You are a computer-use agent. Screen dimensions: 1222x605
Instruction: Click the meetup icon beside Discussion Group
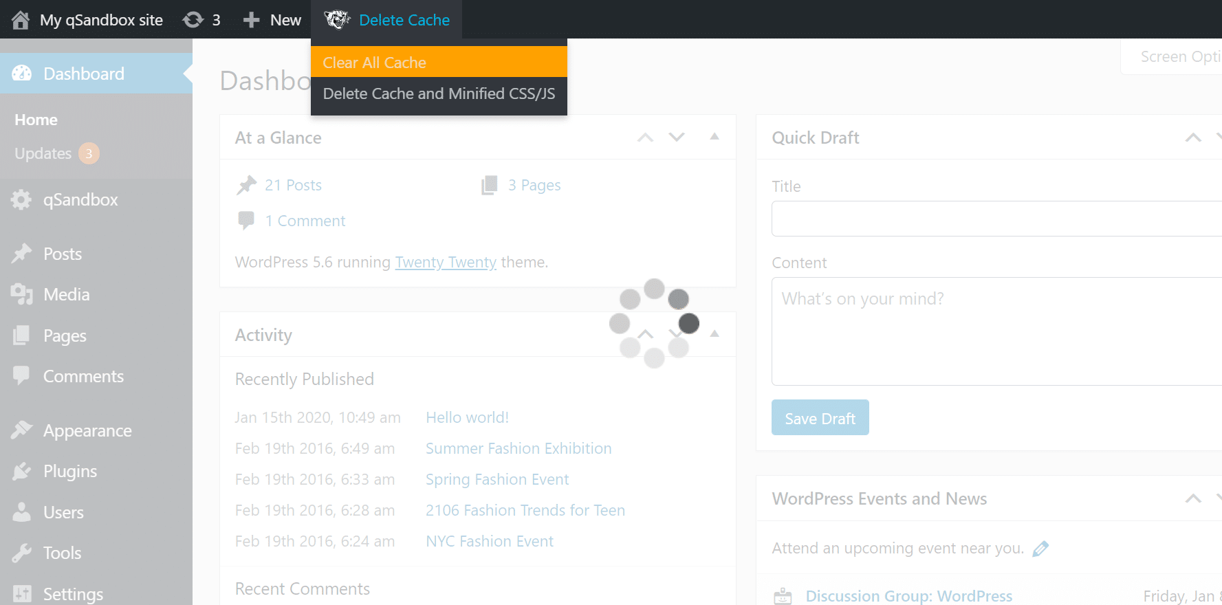point(783,596)
